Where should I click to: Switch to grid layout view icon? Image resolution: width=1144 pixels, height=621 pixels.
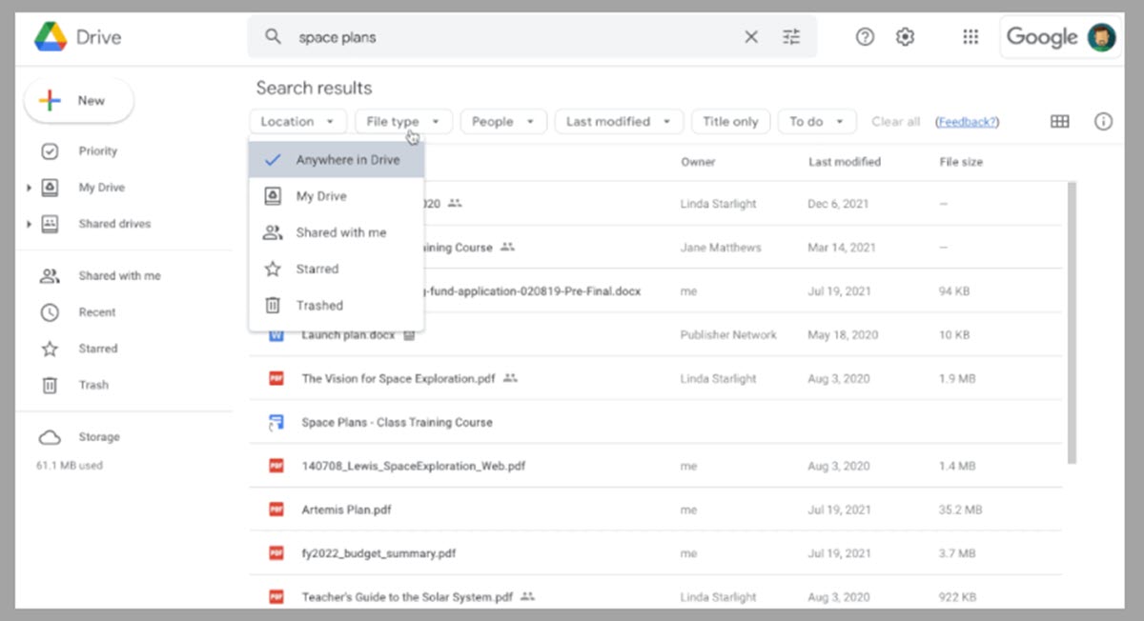point(1059,122)
